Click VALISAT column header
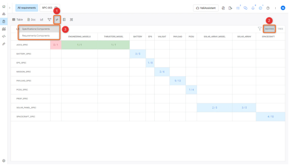 pos(162,37)
